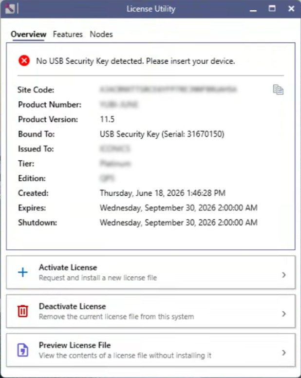The height and width of the screenshot is (378, 301).
Task: Click the red error icon
Action: (x=24, y=60)
